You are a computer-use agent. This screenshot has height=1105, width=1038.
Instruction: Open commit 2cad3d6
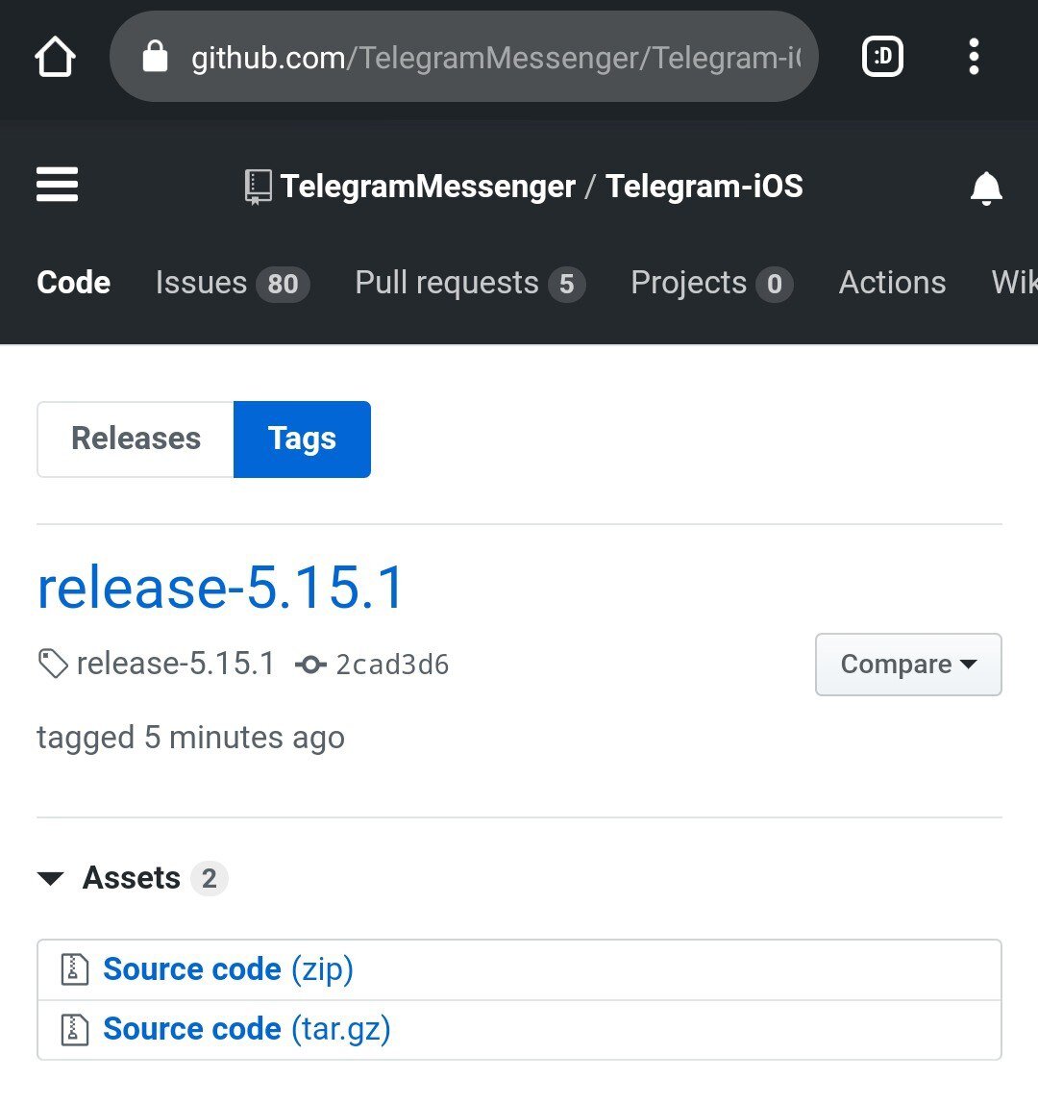pyautogui.click(x=391, y=665)
